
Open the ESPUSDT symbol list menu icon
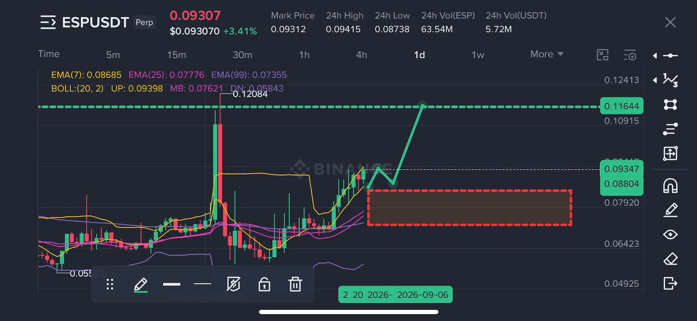tap(48, 22)
